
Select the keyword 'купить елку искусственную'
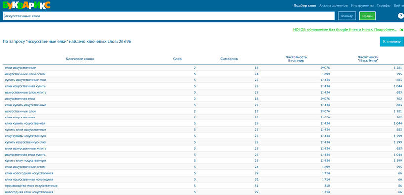[26, 161]
